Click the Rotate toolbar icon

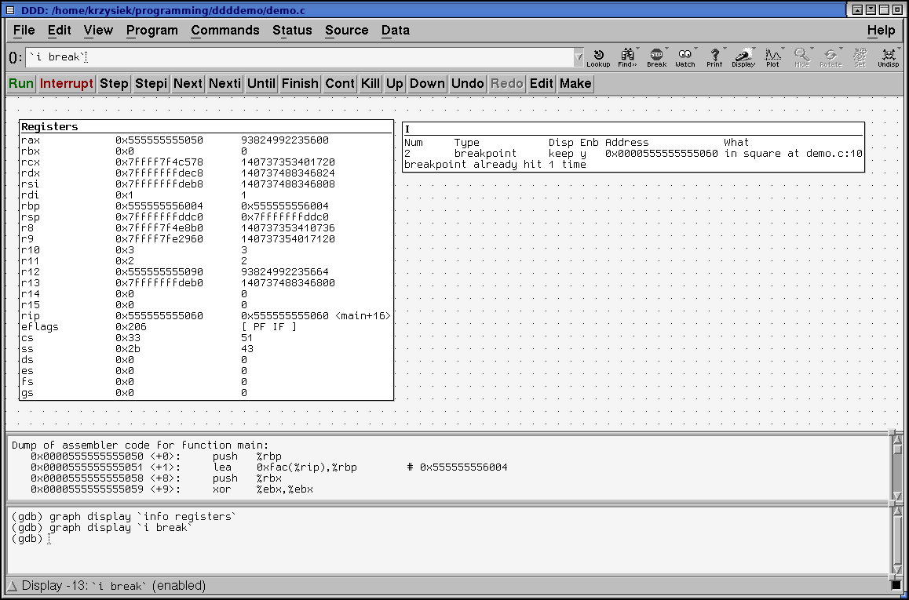(x=831, y=57)
